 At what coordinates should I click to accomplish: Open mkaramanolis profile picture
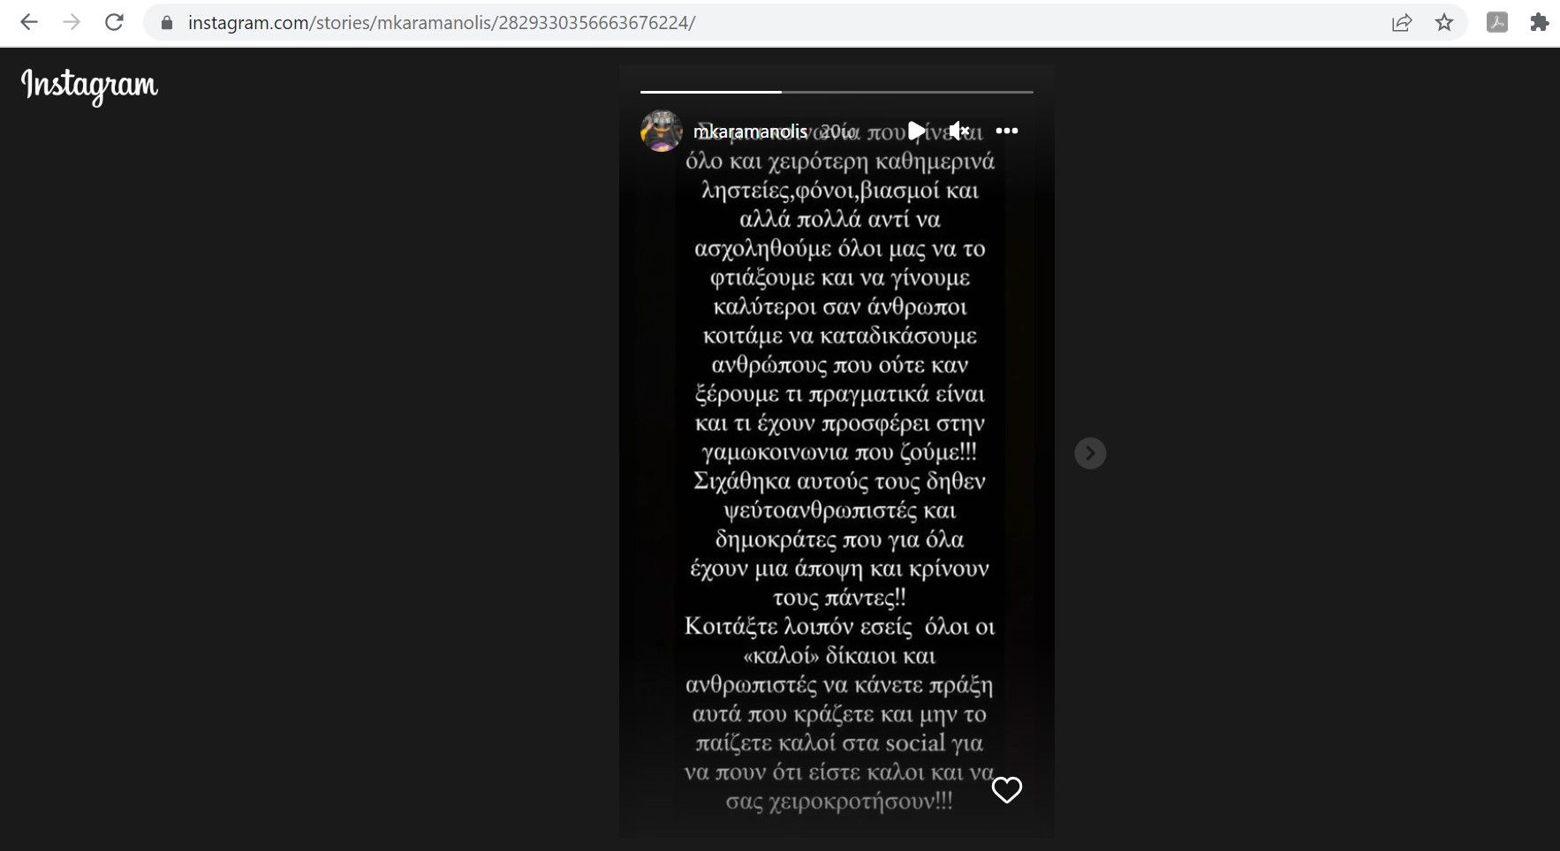click(661, 131)
